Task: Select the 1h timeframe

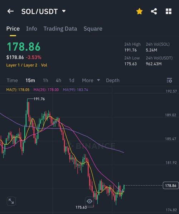Action: (x=45, y=80)
